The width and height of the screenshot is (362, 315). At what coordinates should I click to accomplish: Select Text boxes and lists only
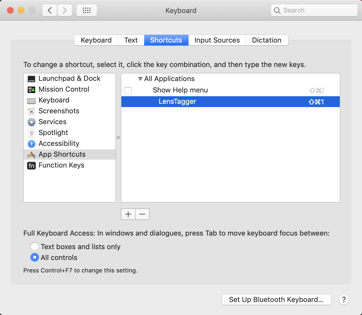coord(35,246)
